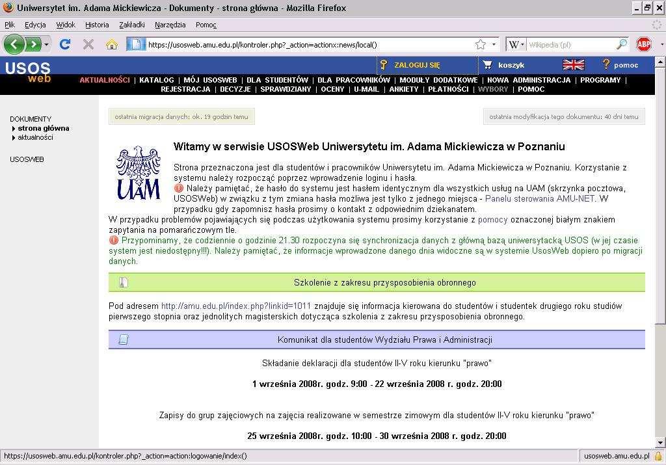
Task: Reload the page with the refresh icon
Action: click(x=65, y=44)
